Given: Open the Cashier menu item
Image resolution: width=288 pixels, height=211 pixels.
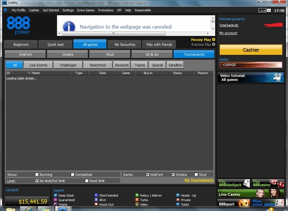Looking at the screenshot, I should [x=34, y=10].
